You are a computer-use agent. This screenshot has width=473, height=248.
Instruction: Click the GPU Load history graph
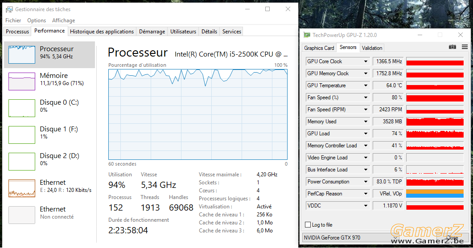[x=435, y=134]
